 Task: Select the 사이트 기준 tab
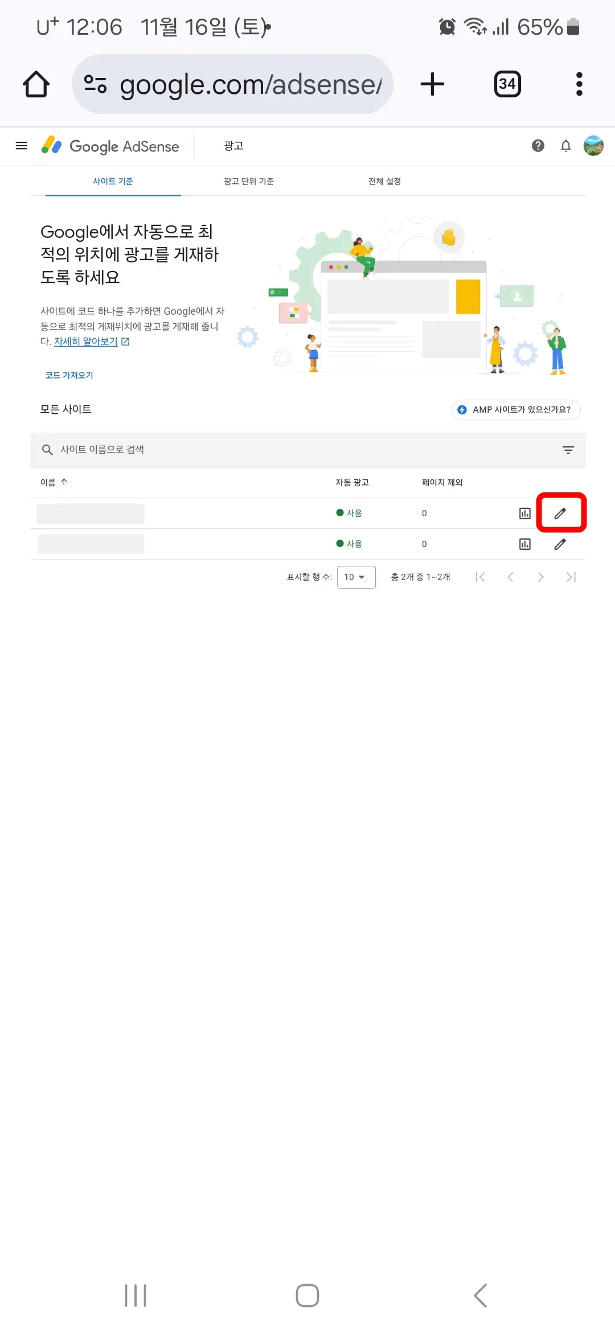(x=113, y=181)
